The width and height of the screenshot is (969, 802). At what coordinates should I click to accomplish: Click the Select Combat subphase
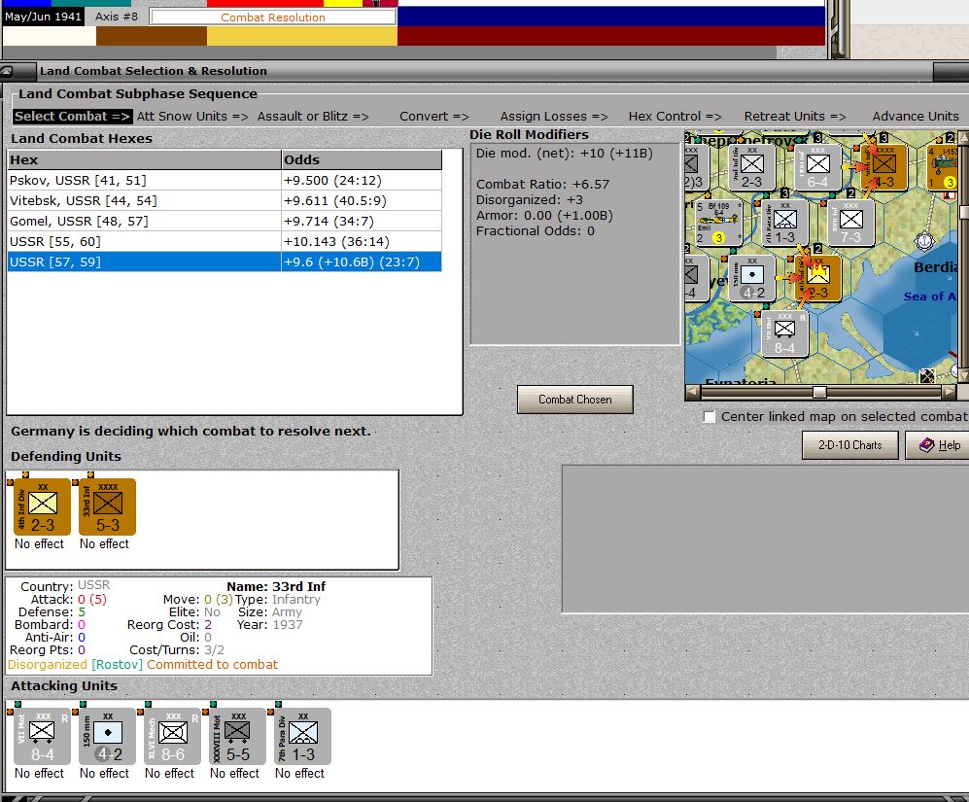72,117
